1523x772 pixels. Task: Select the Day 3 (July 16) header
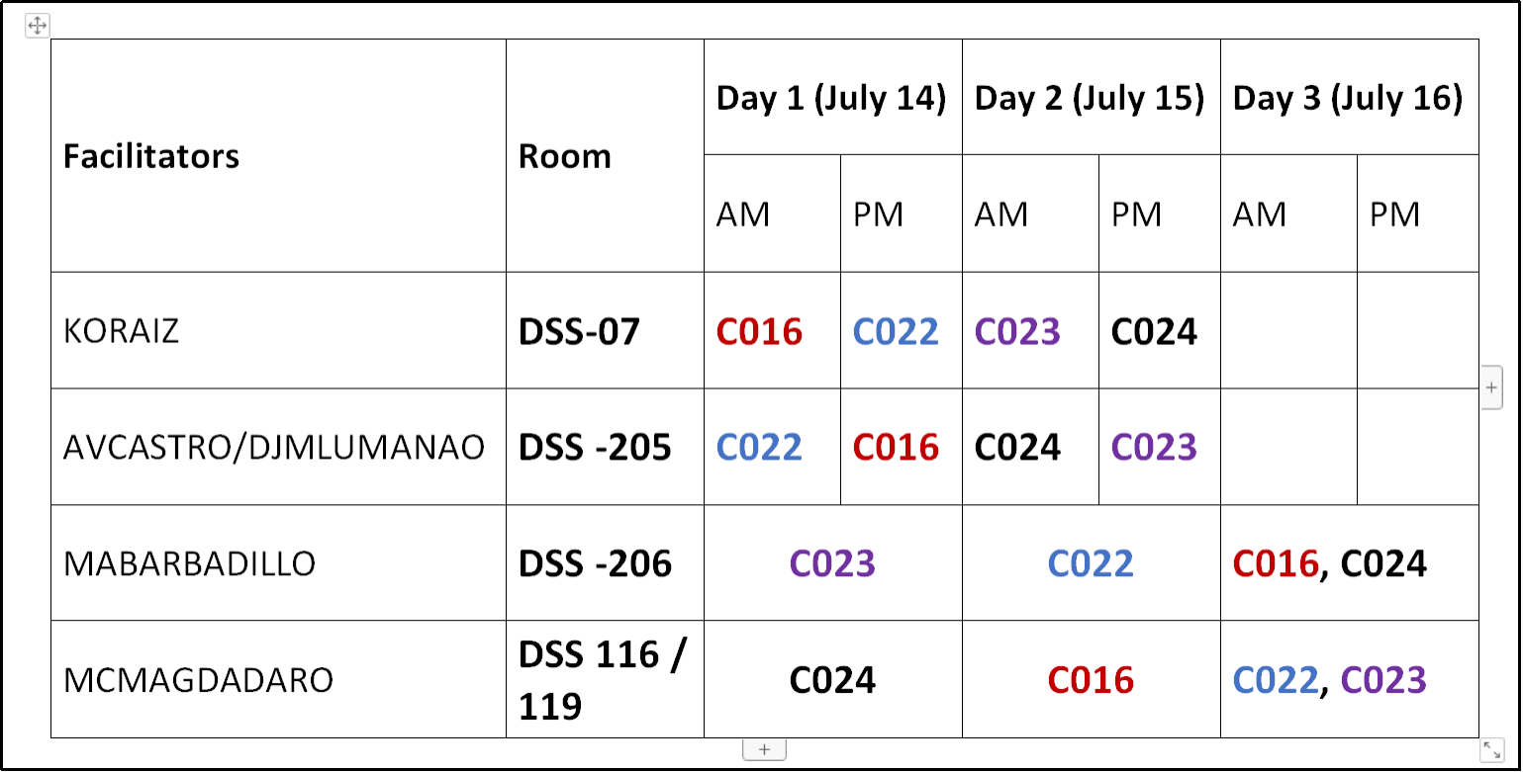[1348, 98]
